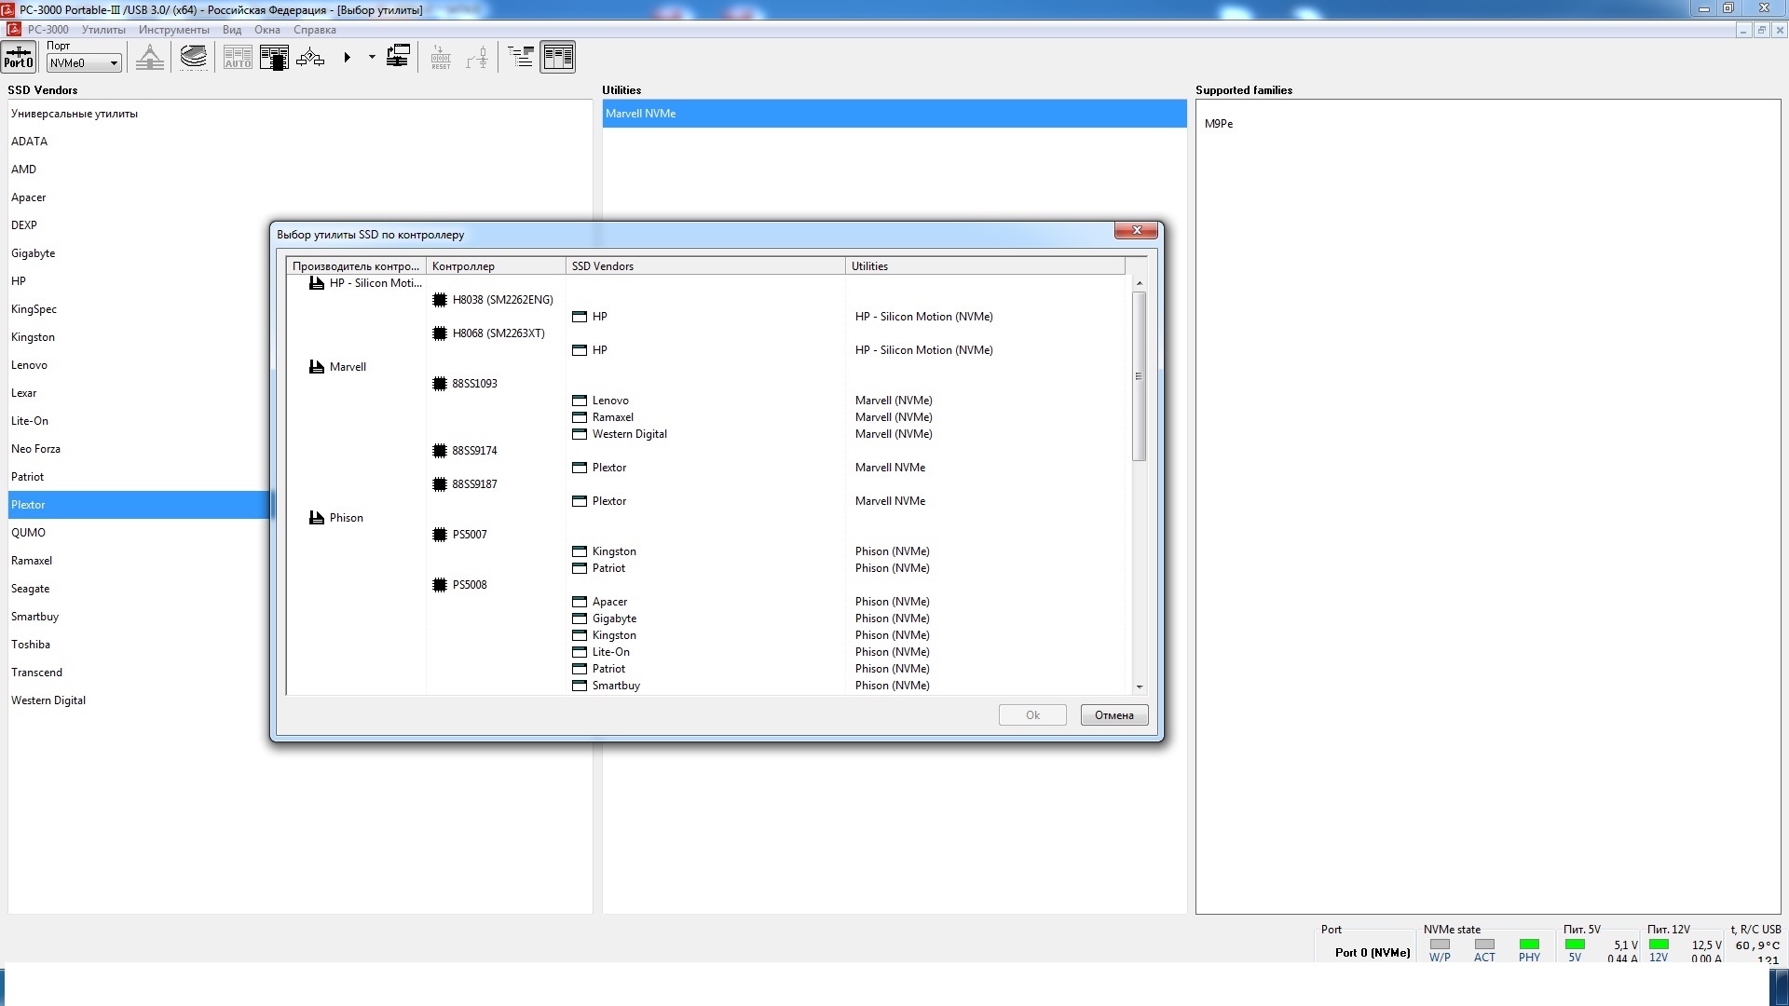Click the select-by-controller chip icon
The width and height of the screenshot is (1789, 1006).
click(x=274, y=57)
